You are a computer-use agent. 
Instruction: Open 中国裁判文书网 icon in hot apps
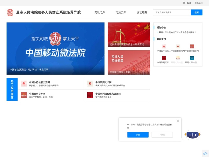[x=90, y=83]
